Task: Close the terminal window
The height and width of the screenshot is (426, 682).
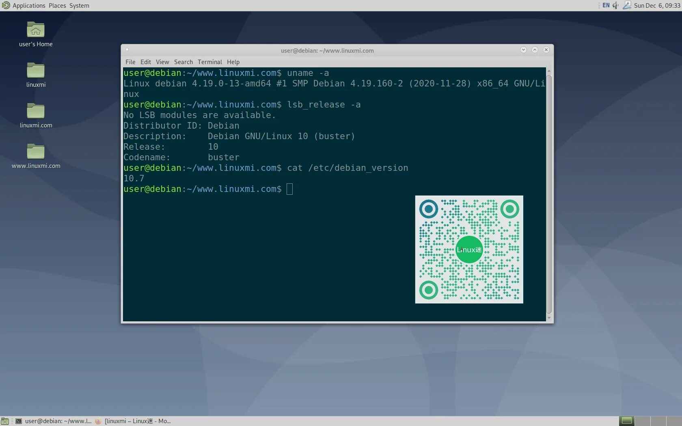Action: (x=546, y=49)
